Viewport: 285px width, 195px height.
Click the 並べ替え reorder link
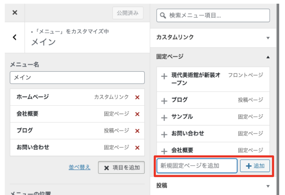coord(80,167)
